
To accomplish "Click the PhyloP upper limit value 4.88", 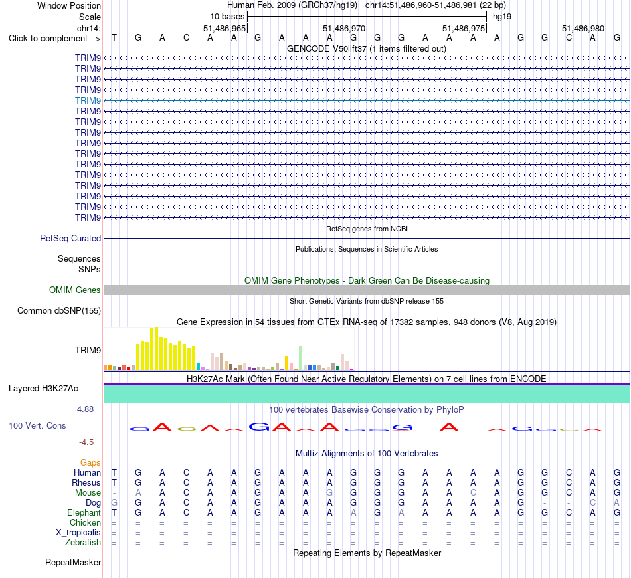I will coord(85,409).
